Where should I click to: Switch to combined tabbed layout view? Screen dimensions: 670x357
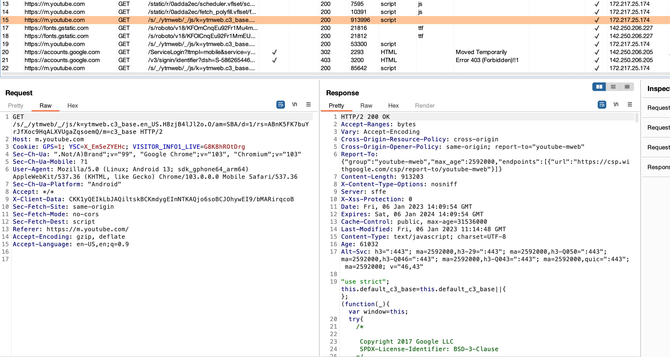(x=627, y=87)
